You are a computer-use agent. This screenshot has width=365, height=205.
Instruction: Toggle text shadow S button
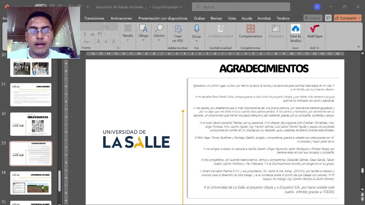coord(85,34)
